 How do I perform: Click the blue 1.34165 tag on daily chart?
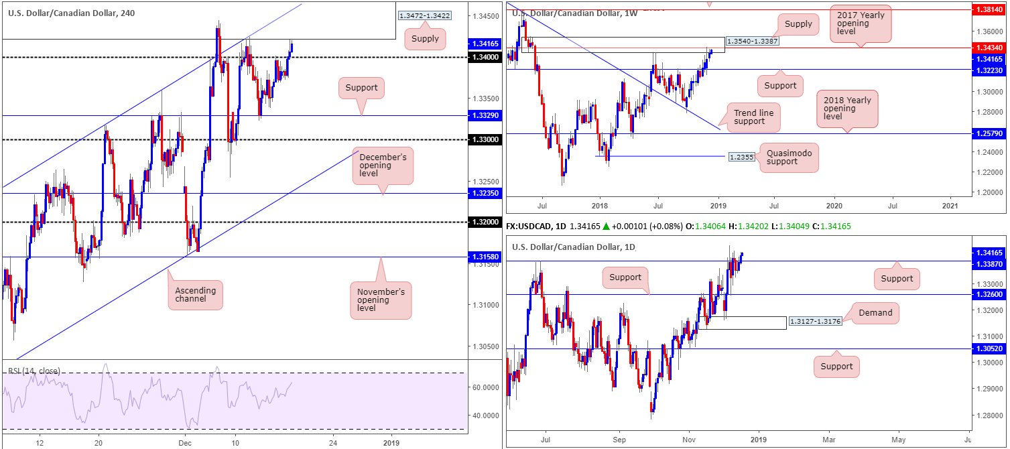989,253
